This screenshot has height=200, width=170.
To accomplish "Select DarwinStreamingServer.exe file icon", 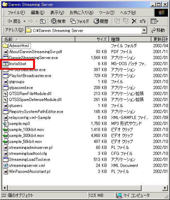I will click(x=5, y=58).
